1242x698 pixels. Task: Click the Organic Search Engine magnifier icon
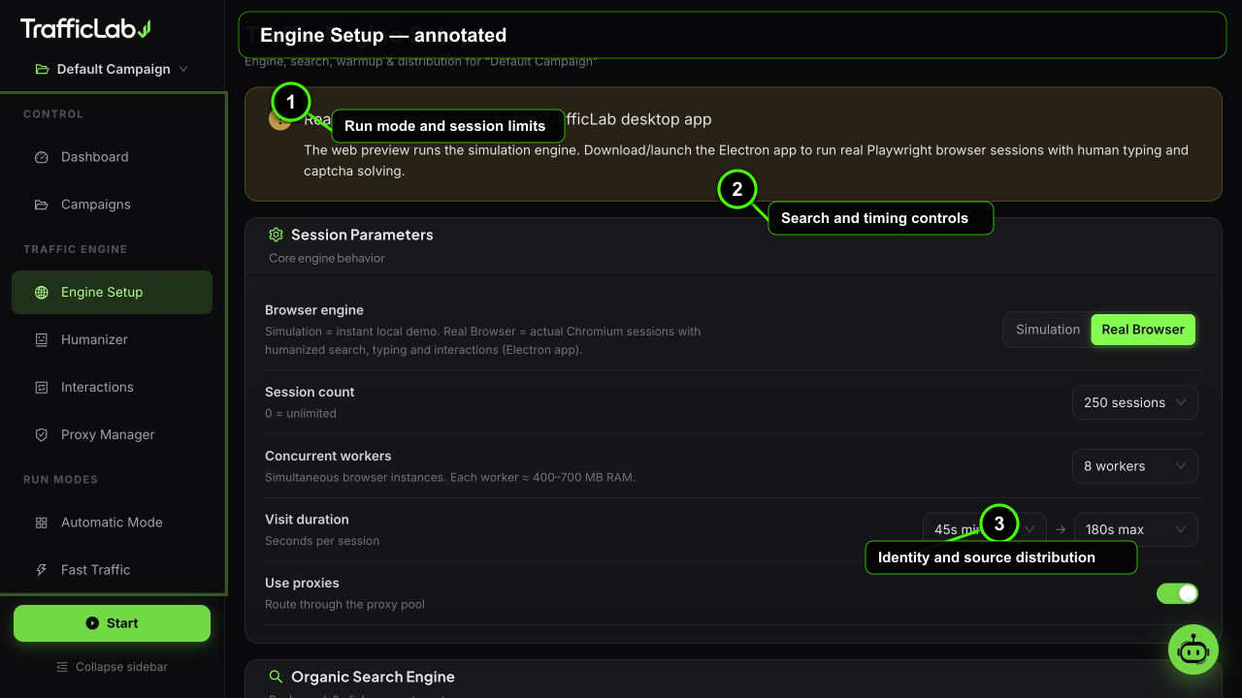click(x=276, y=677)
